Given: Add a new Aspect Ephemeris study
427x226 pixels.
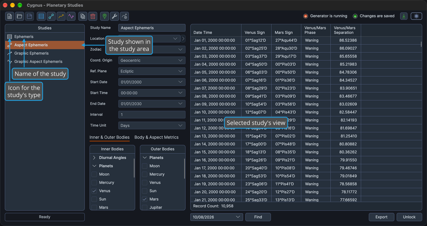Looking at the screenshot, I should coord(51,16).
